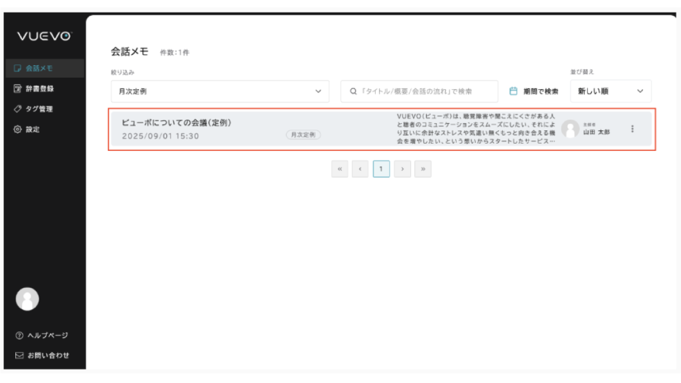Open the 会話メモ sidebar menu item
This screenshot has width=681, height=383.
[39, 68]
